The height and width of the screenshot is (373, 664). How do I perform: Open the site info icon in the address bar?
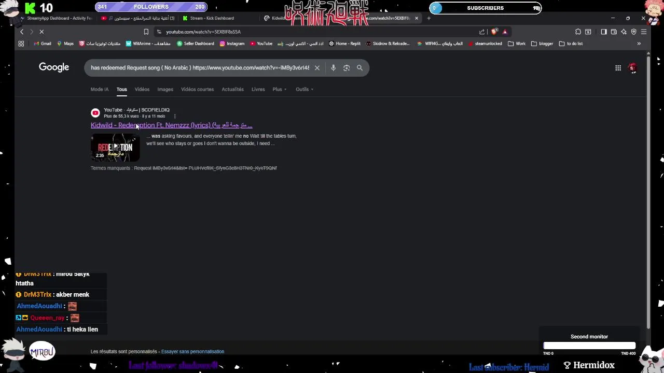pyautogui.click(x=159, y=32)
